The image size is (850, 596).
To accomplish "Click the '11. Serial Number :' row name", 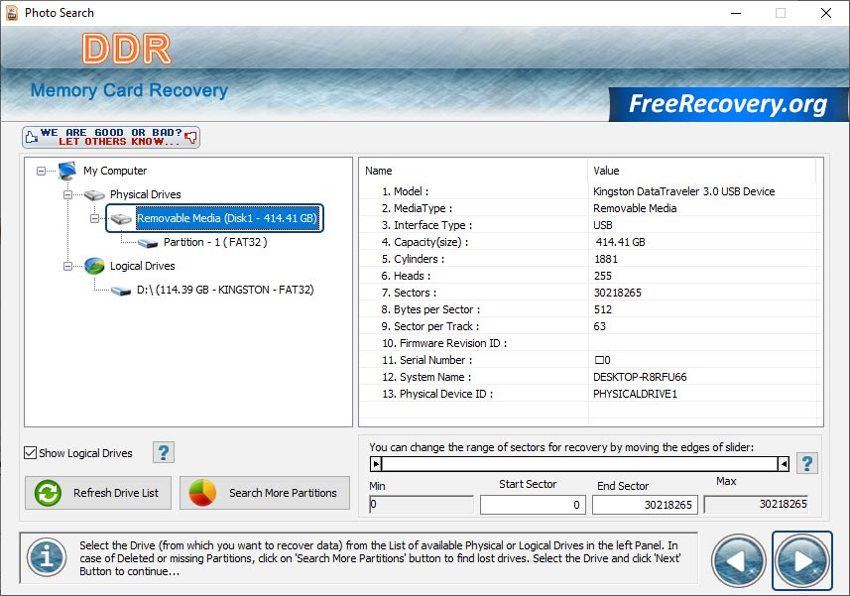I will coord(427,360).
